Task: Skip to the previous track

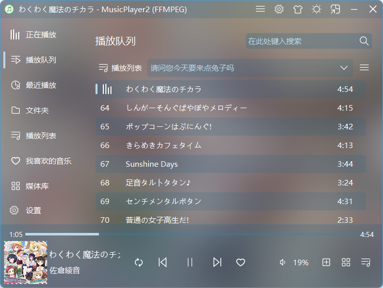Action: pyautogui.click(x=163, y=262)
